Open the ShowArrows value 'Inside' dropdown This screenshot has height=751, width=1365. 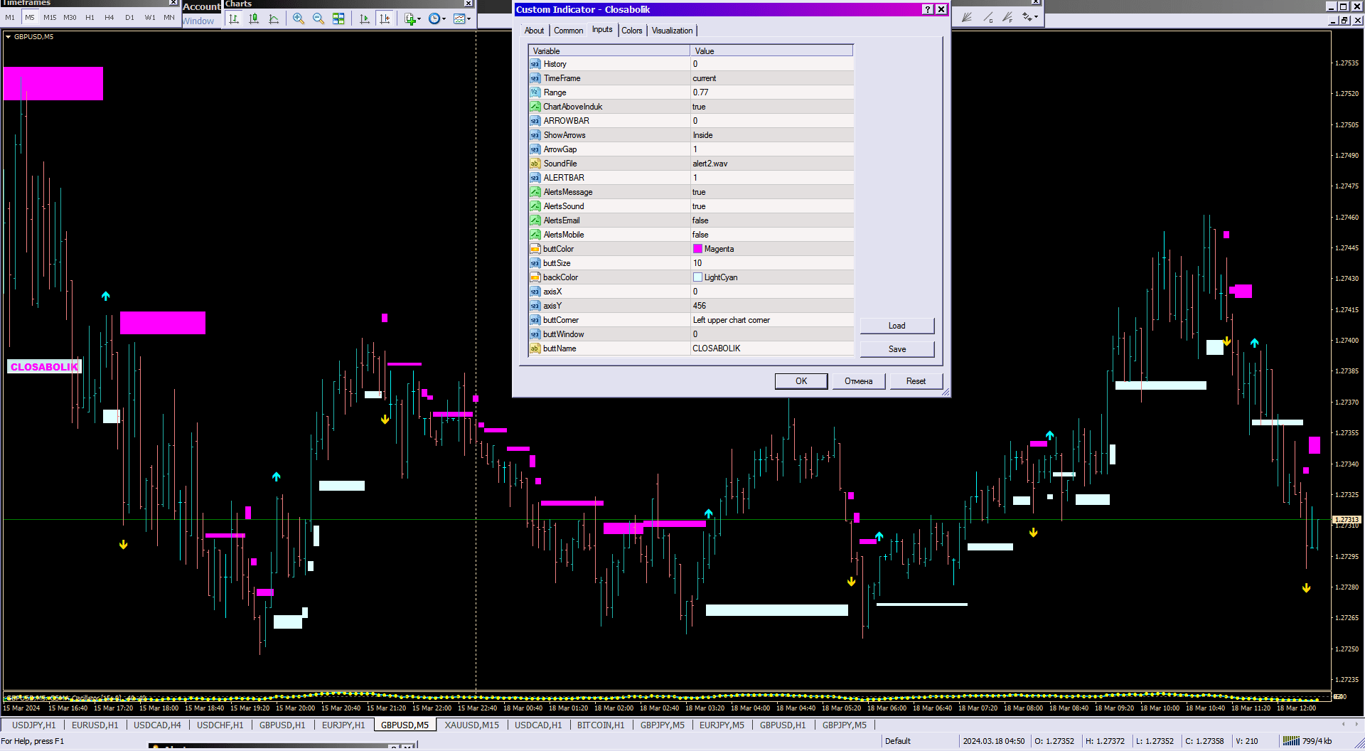(772, 135)
